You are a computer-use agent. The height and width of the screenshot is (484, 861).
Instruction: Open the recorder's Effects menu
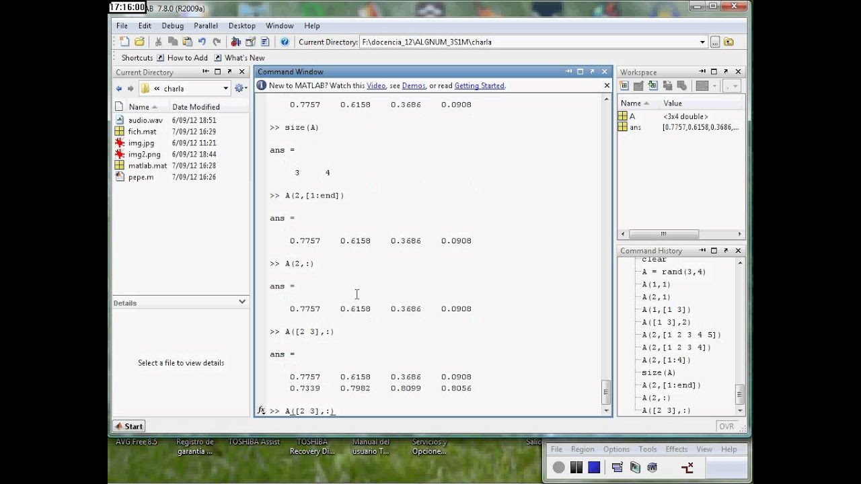click(x=677, y=449)
